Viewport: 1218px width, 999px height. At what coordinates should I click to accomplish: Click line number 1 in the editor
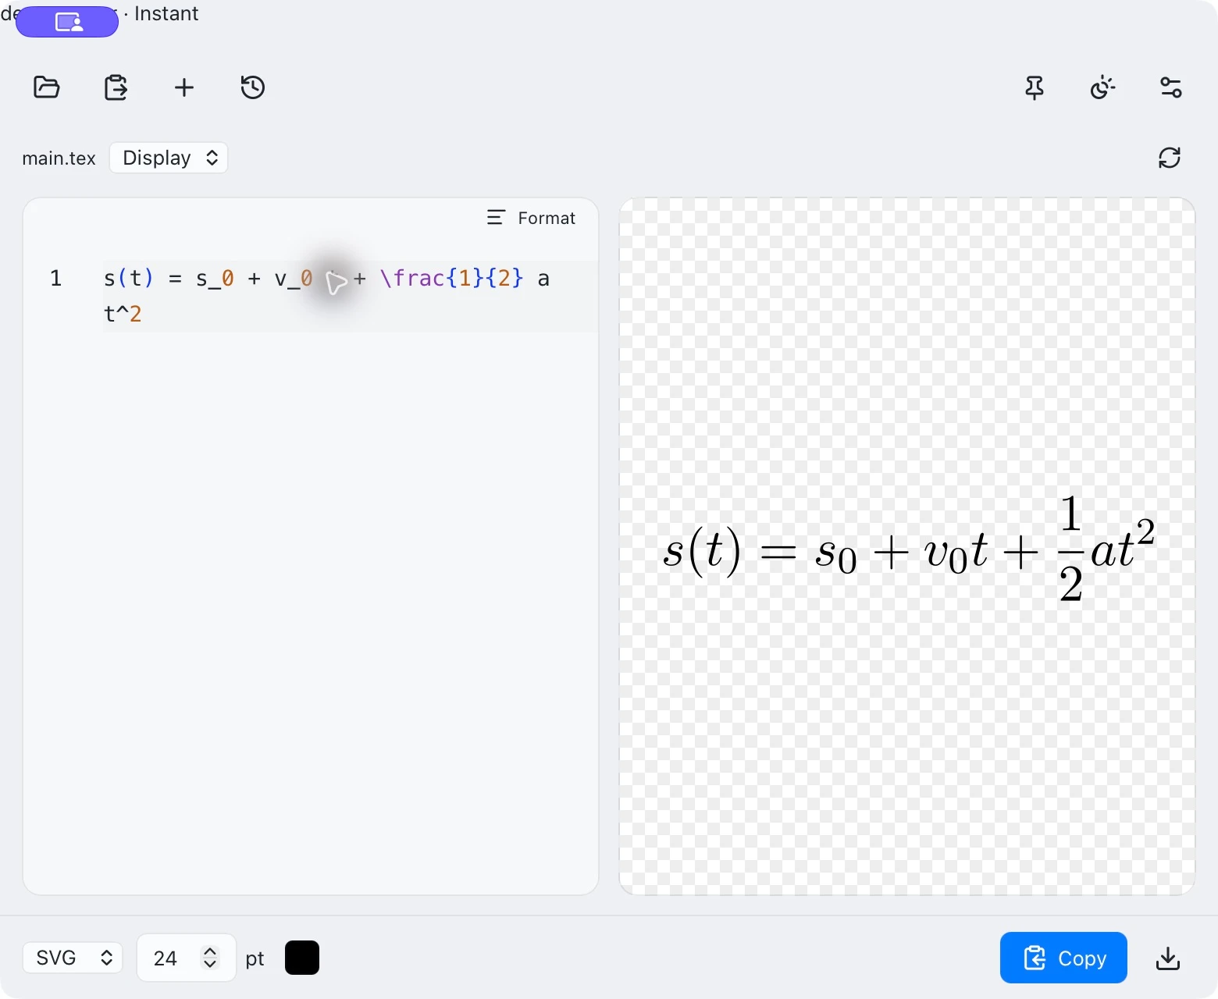[55, 278]
